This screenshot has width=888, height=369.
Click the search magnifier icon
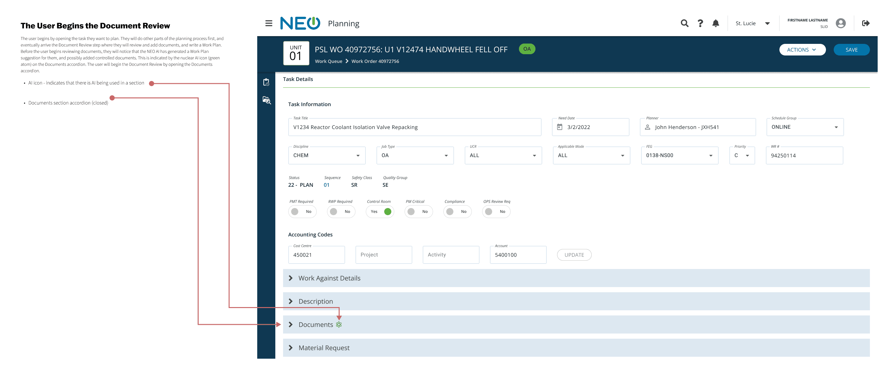[x=684, y=23]
